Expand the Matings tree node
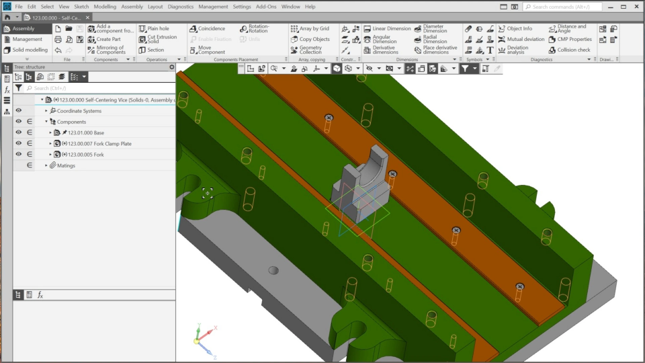 (46, 165)
